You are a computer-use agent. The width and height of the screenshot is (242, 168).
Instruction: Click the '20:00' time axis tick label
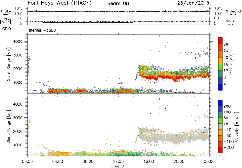click(179, 162)
